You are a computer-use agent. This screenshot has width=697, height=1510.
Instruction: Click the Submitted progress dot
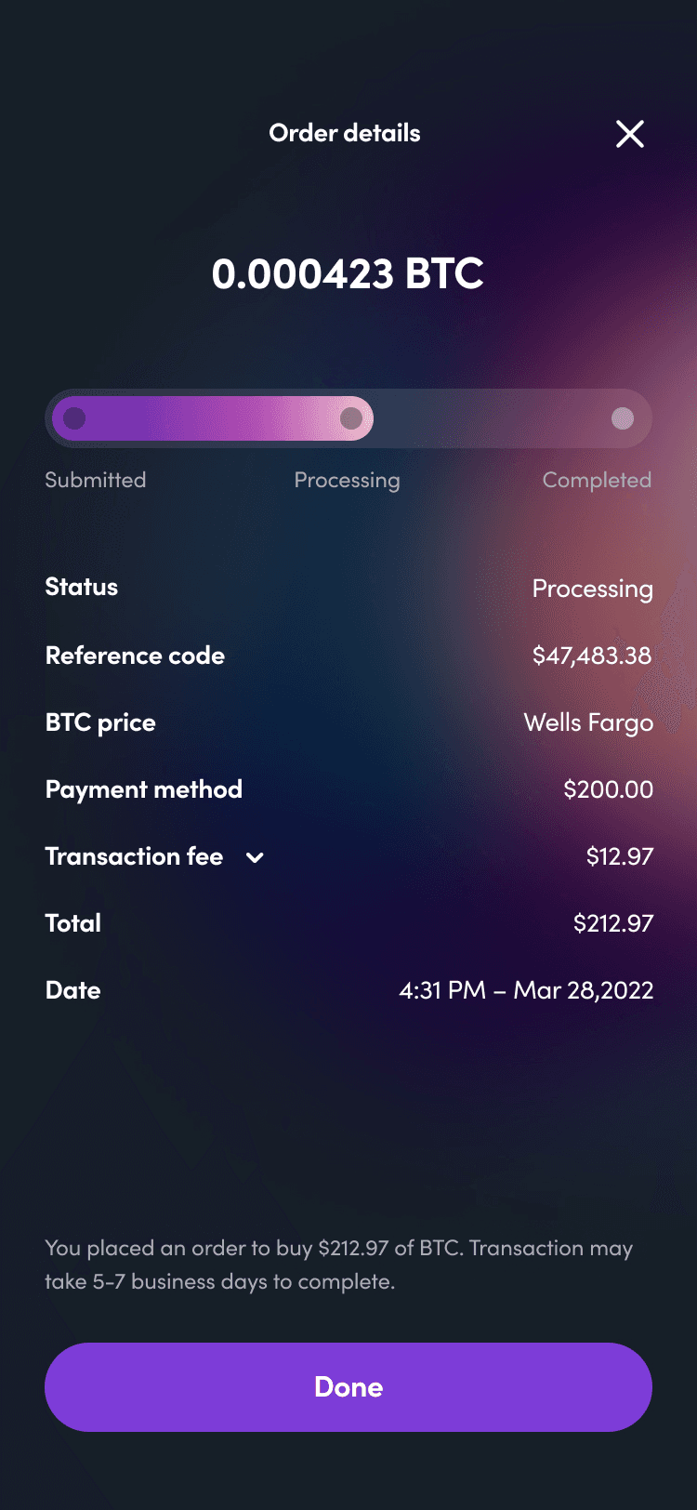(x=74, y=418)
